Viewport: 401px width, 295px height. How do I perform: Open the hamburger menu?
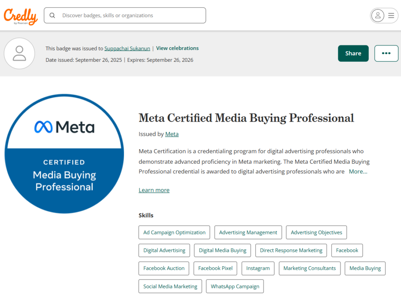pos(391,16)
